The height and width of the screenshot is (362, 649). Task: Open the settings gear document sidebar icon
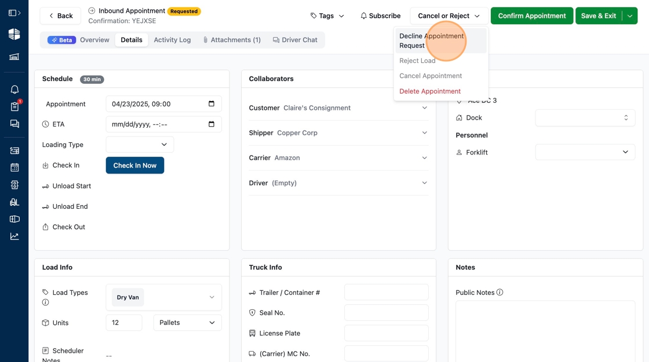click(x=14, y=184)
